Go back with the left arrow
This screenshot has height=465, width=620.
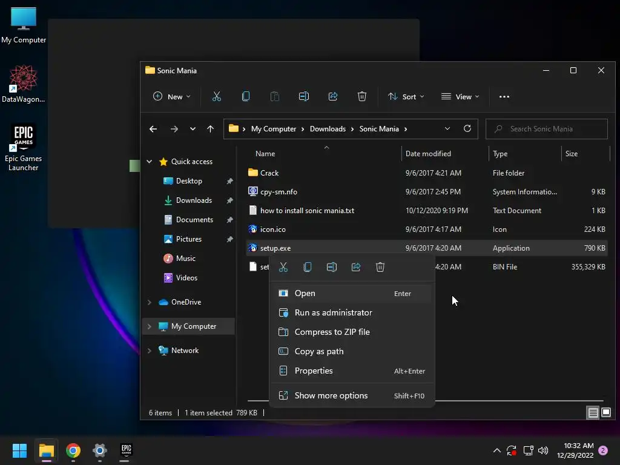(x=153, y=129)
